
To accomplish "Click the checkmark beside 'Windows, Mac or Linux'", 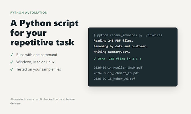I will 12,62.
